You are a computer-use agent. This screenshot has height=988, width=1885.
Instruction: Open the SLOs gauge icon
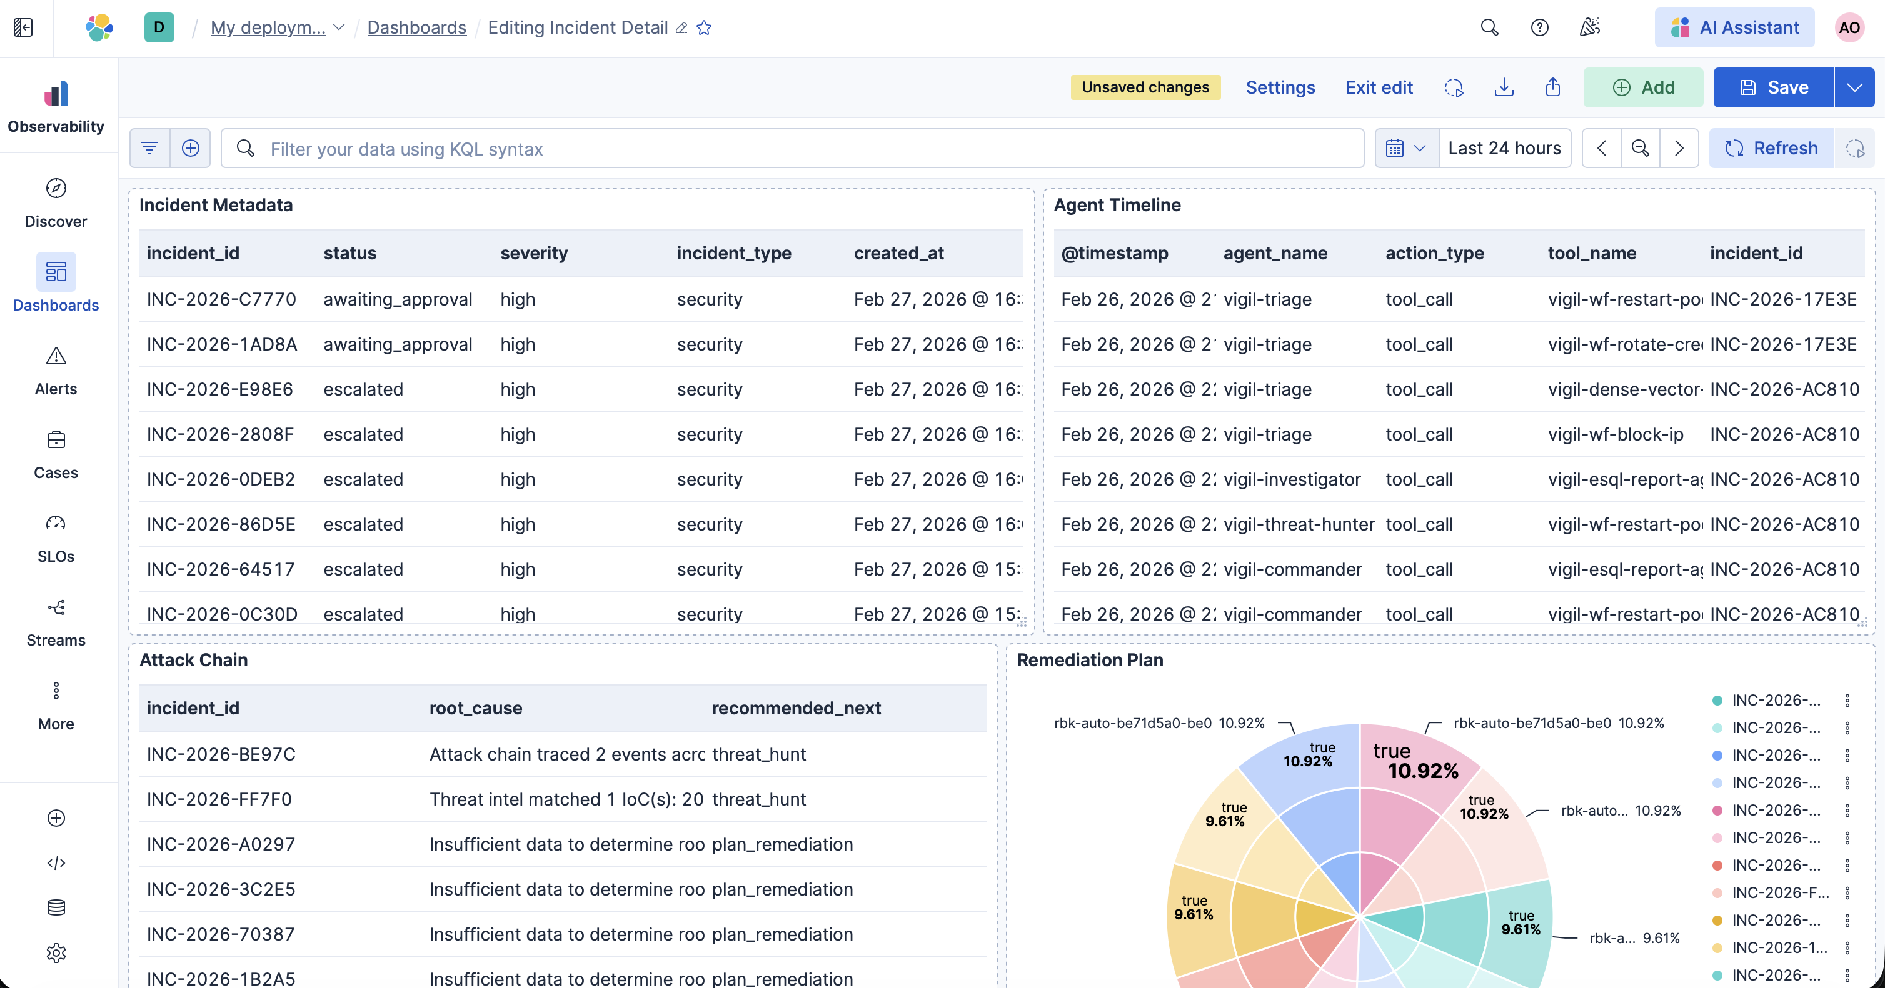[x=56, y=523]
